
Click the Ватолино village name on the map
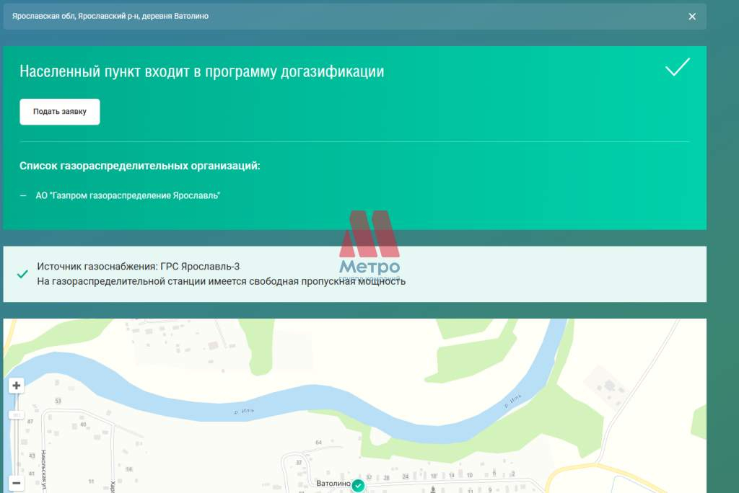333,484
